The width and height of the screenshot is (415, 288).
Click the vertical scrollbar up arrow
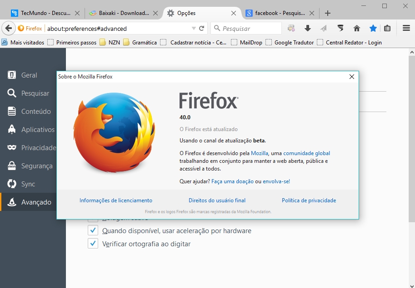[x=412, y=52]
